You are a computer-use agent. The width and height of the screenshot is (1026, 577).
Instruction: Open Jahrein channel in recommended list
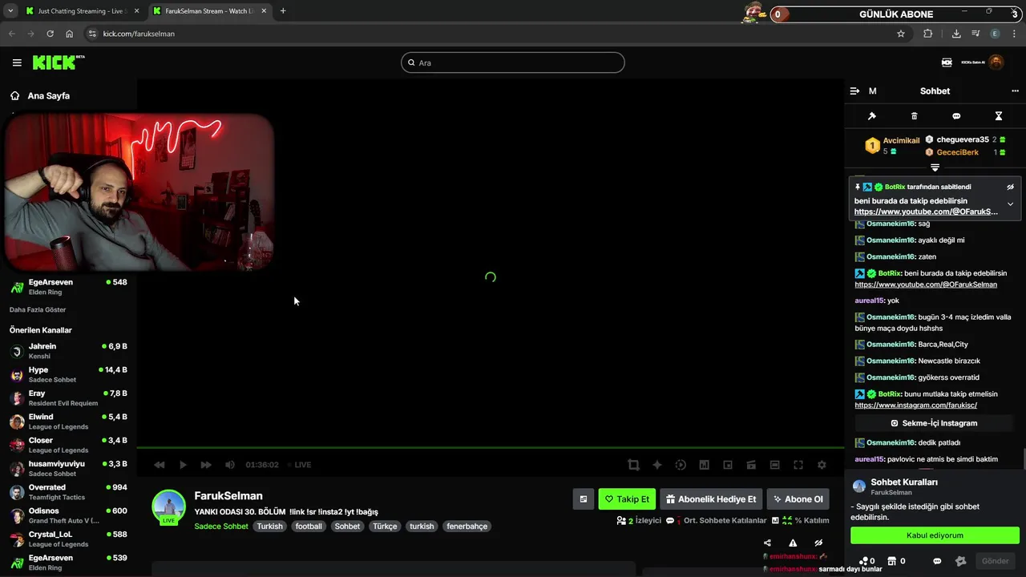[68, 351]
